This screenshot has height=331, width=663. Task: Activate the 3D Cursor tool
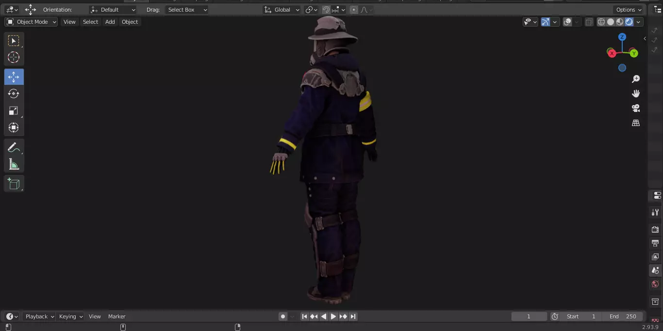coord(14,57)
